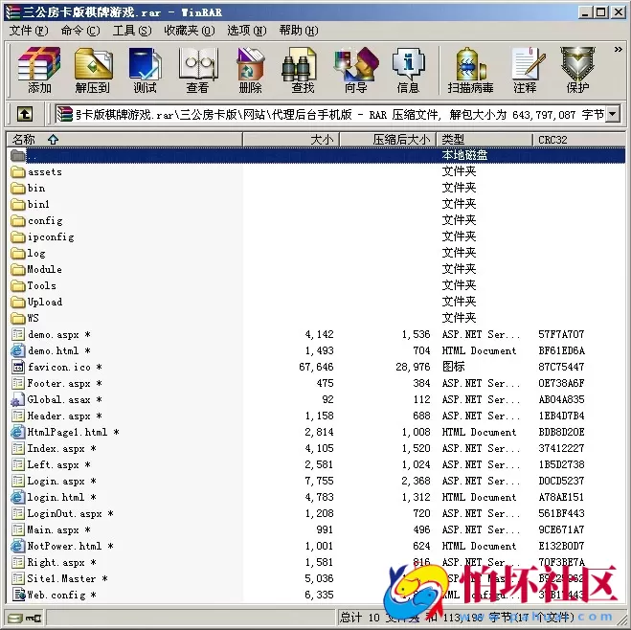Go up one folder level button
The height and width of the screenshot is (630, 631).
[25, 115]
